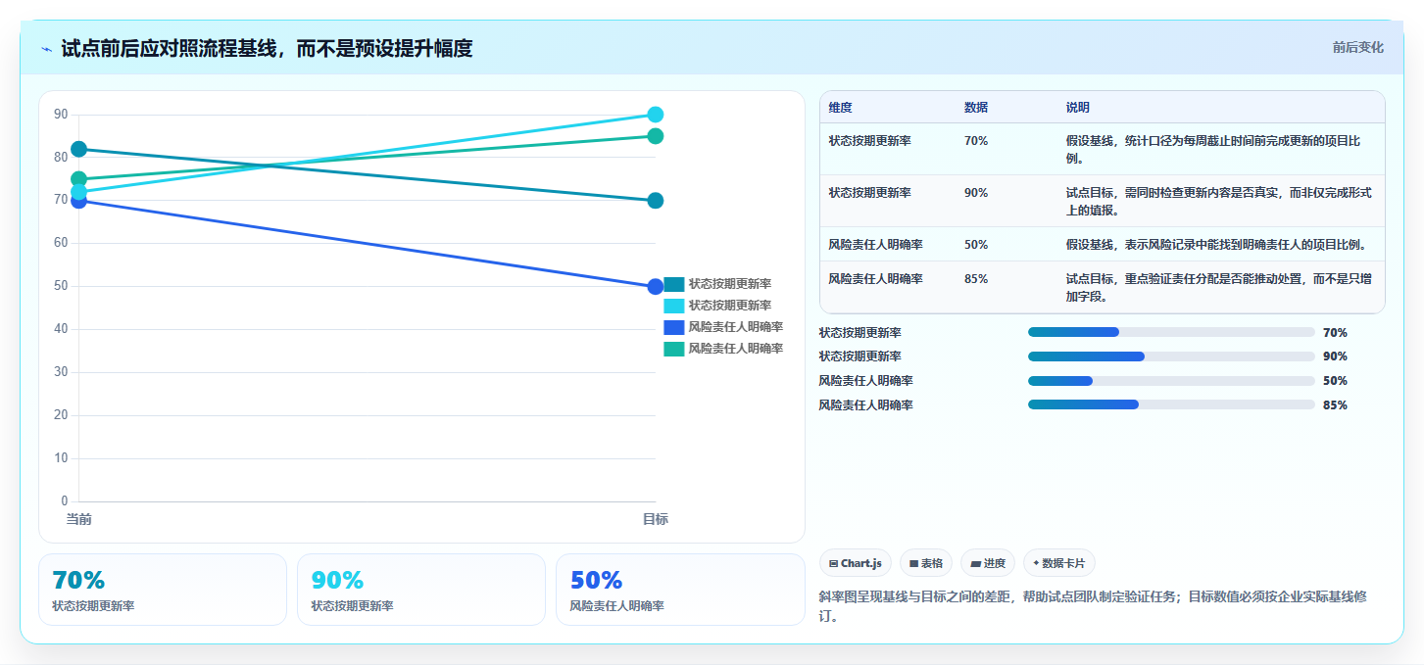Click the 进度 chip

tap(988, 563)
